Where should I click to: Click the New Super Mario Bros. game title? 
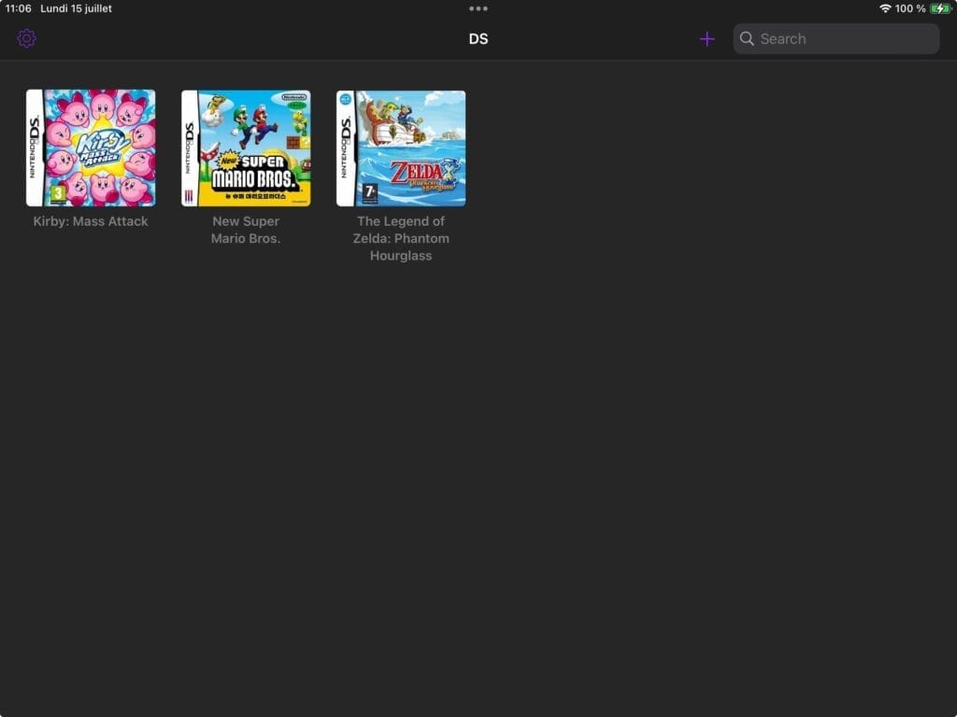coord(246,230)
